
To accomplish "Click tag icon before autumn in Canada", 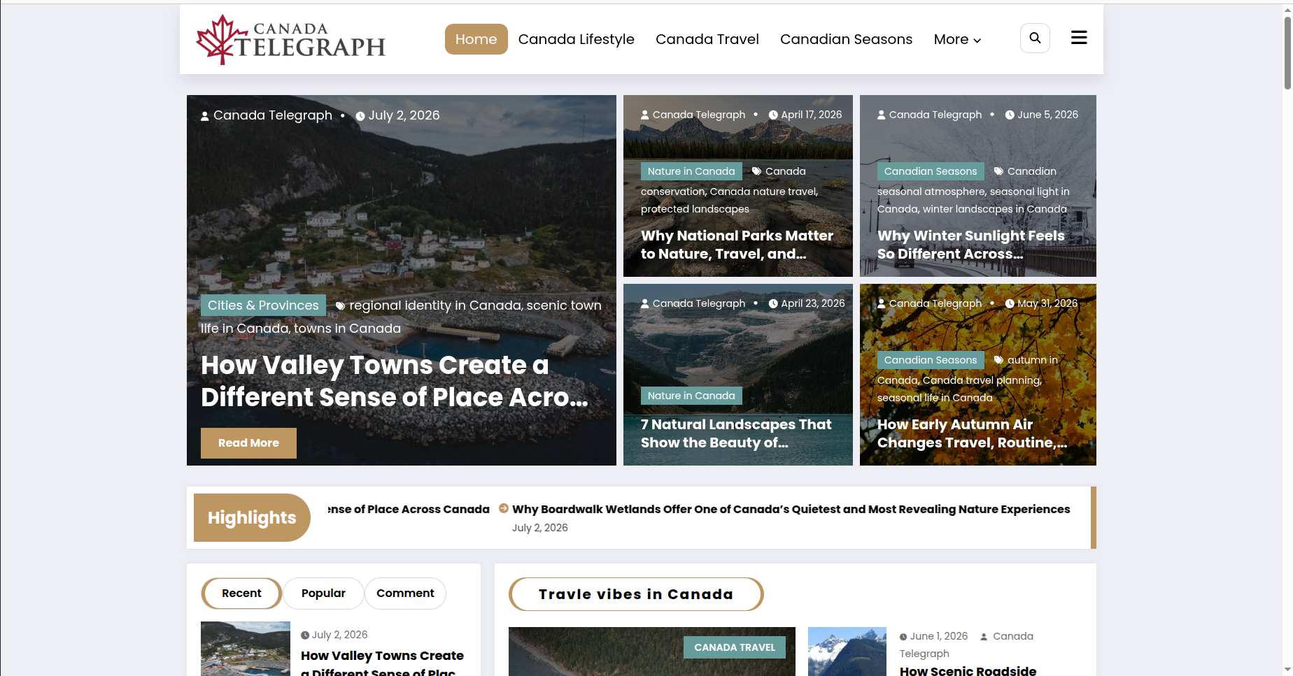I will pos(998,360).
